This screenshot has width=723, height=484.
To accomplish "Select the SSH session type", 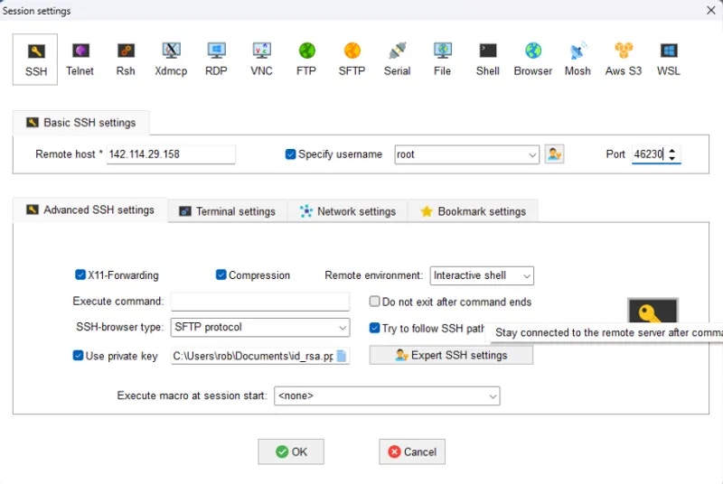I will [x=35, y=60].
